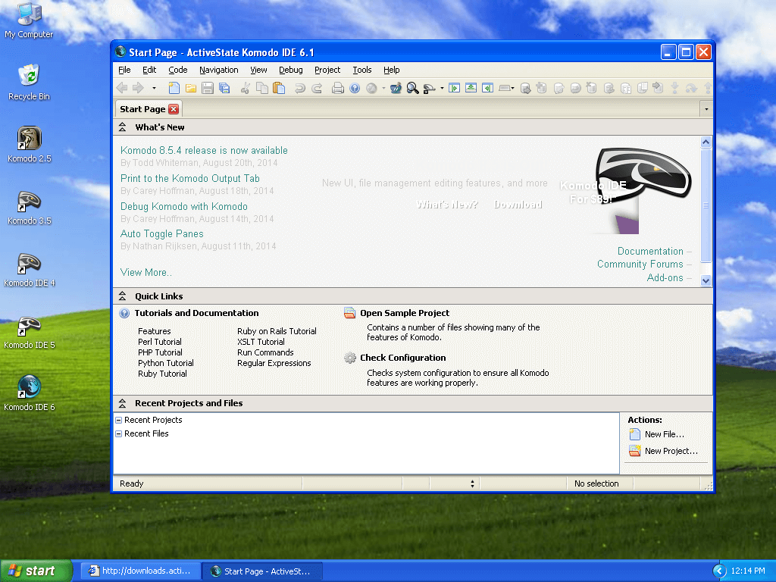Open the tab list dropdown at right
This screenshot has height=582, width=776.
[x=706, y=109]
